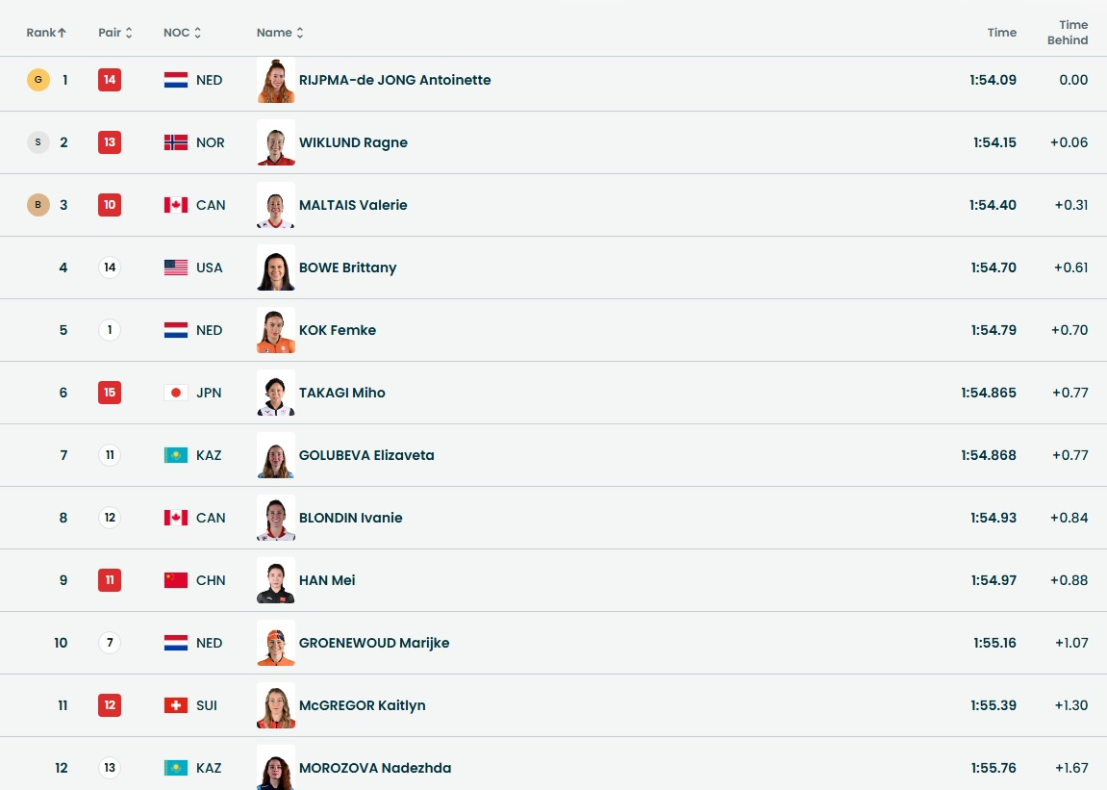This screenshot has height=790, width=1107.
Task: Sort table by NOC column
Action: click(182, 33)
